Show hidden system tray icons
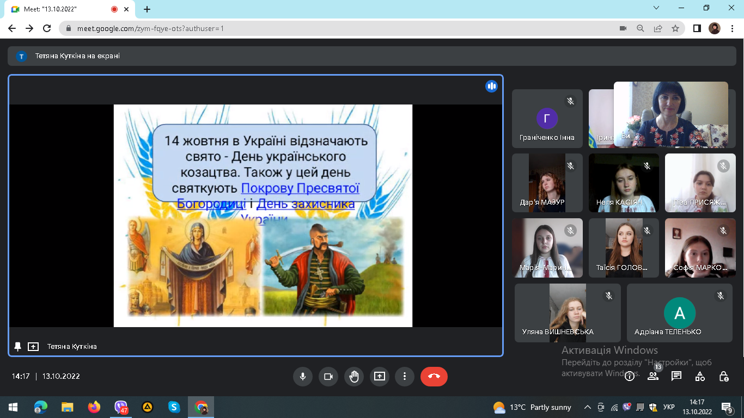 588,407
